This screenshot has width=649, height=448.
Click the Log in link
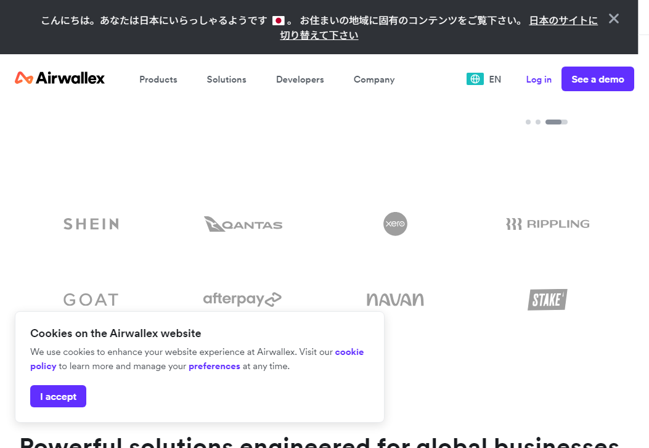click(539, 79)
